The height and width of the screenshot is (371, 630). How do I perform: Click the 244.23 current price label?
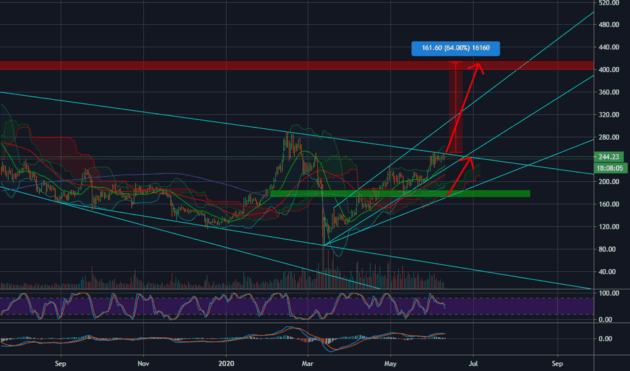tap(608, 156)
